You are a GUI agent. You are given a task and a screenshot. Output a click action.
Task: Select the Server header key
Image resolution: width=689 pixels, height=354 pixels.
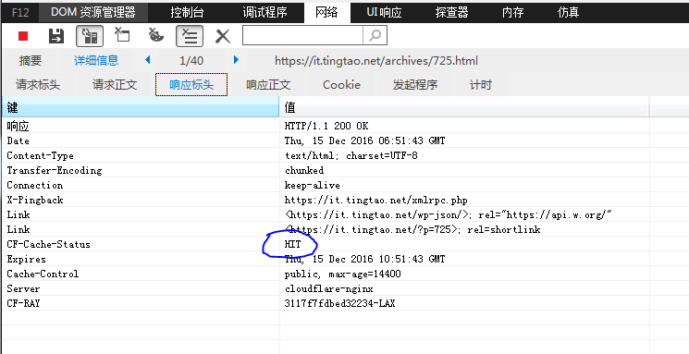23,289
